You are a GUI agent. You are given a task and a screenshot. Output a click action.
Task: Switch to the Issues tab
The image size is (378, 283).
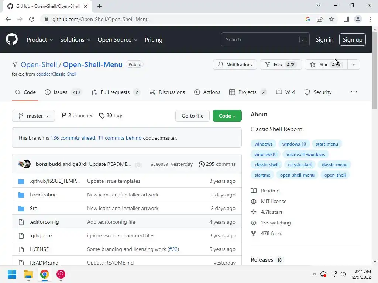(63, 92)
